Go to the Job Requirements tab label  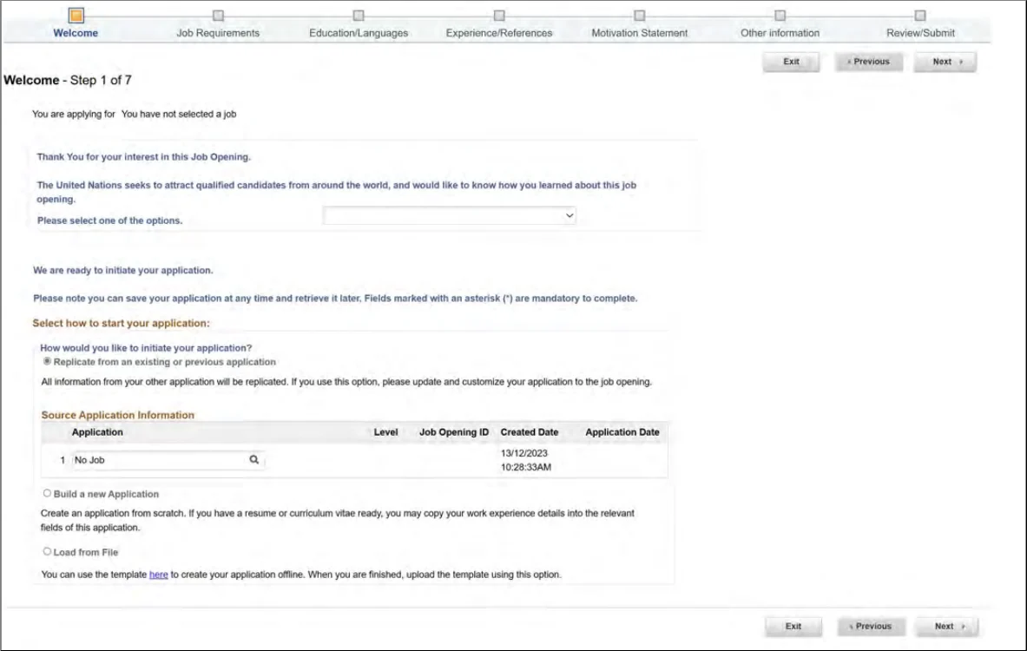pos(218,33)
